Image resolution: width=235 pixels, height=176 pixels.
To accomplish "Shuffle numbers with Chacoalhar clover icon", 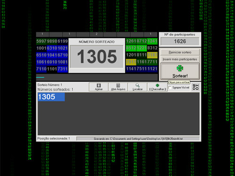I will click(x=157, y=87).
